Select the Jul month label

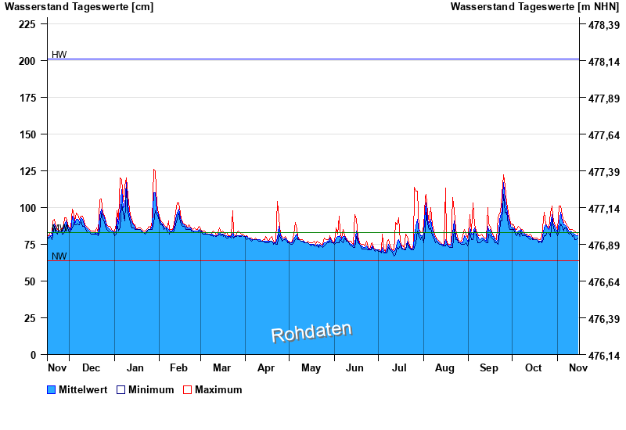click(x=399, y=367)
